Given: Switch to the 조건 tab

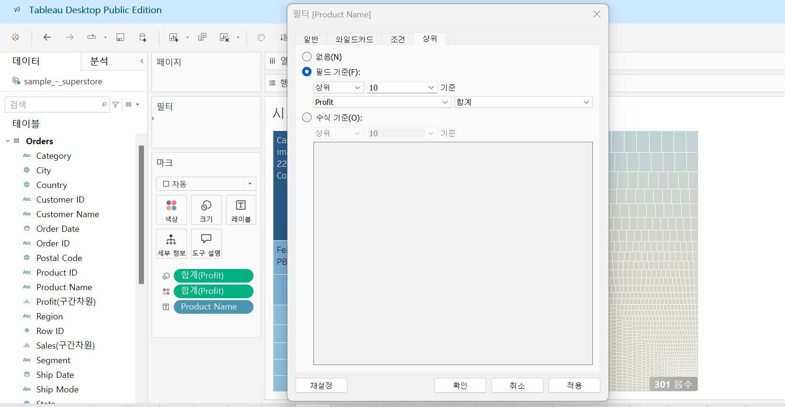Looking at the screenshot, I should [398, 39].
